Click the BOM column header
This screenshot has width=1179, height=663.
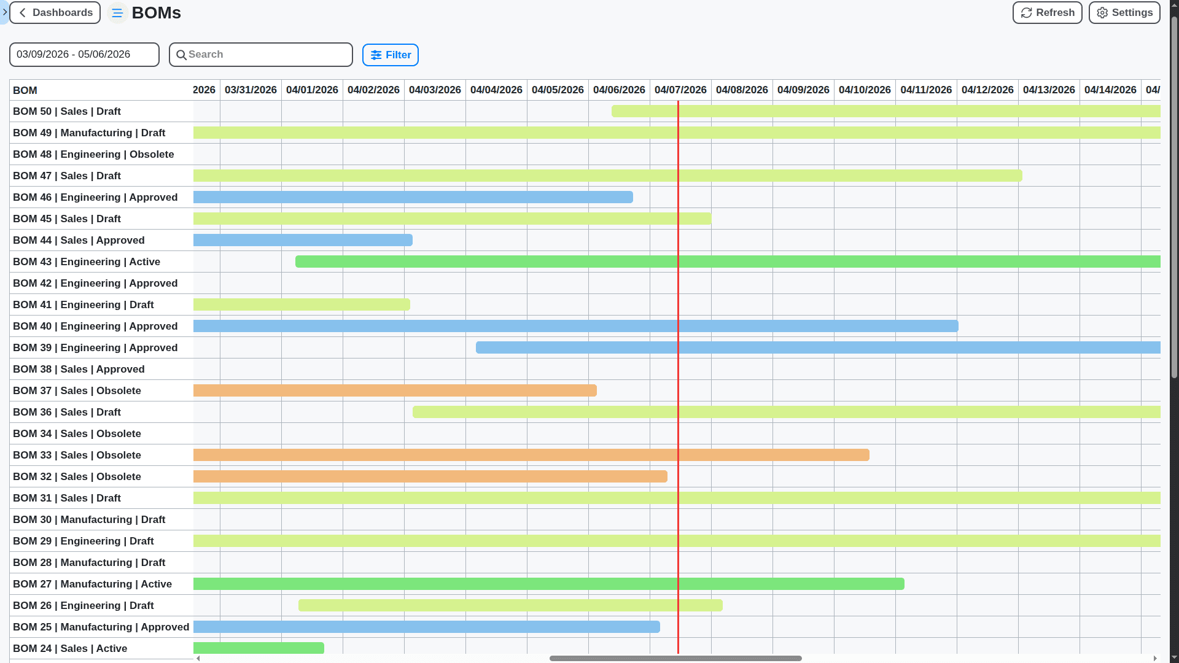coord(25,90)
